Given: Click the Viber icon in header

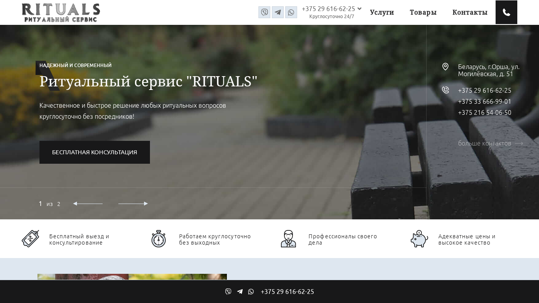Looking at the screenshot, I should [x=264, y=12].
